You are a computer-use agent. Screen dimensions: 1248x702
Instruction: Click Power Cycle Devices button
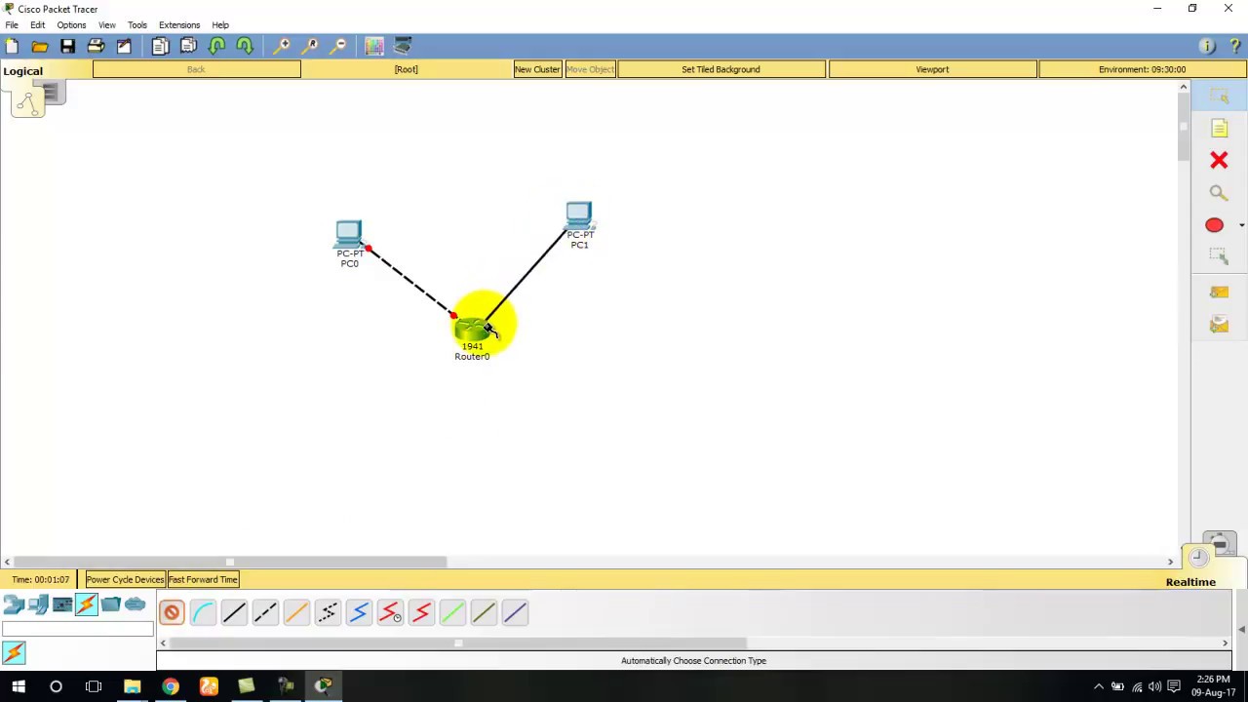pyautogui.click(x=125, y=580)
